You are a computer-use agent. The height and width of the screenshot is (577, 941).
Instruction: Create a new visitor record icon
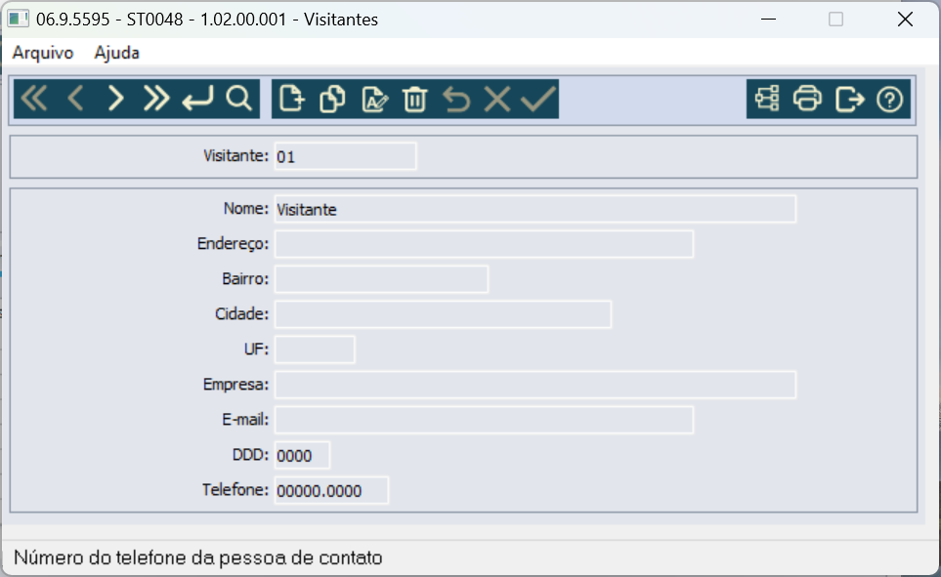(292, 99)
